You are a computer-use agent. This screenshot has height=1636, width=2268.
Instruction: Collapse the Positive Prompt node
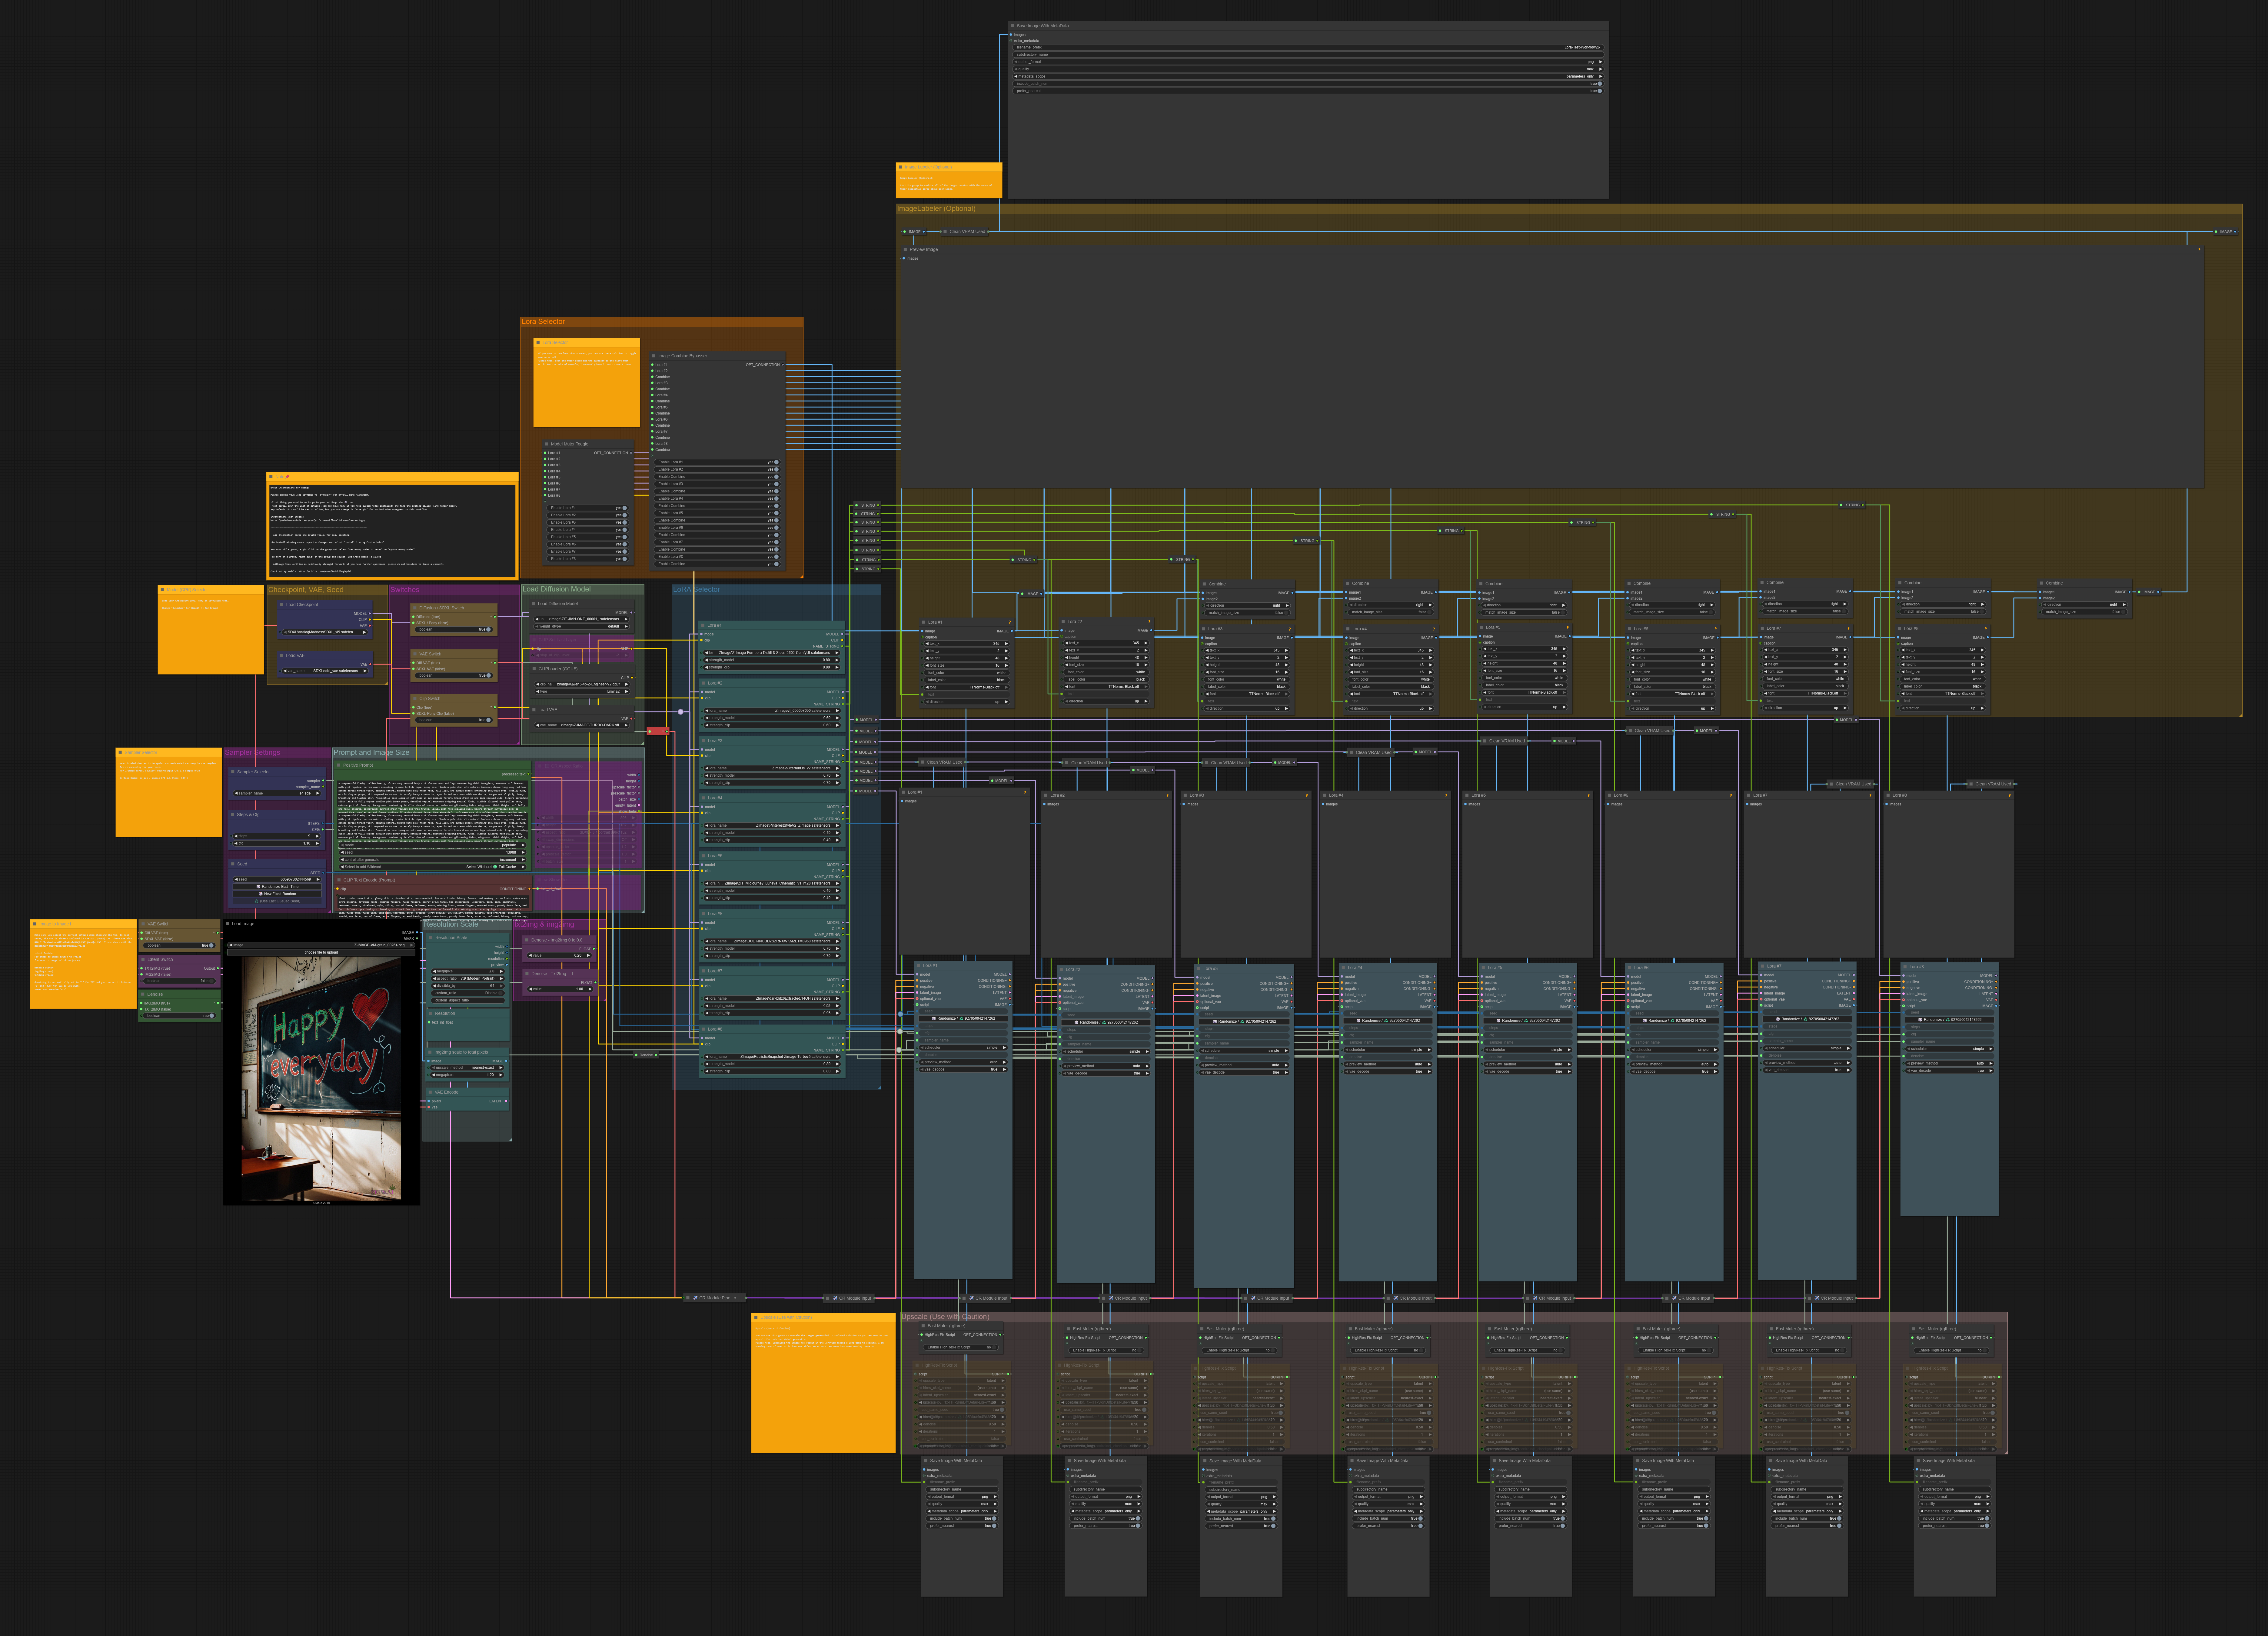coord(339,765)
